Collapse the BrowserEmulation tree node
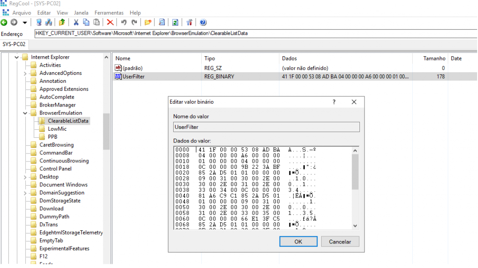The width and height of the screenshot is (478, 268). pos(25,113)
